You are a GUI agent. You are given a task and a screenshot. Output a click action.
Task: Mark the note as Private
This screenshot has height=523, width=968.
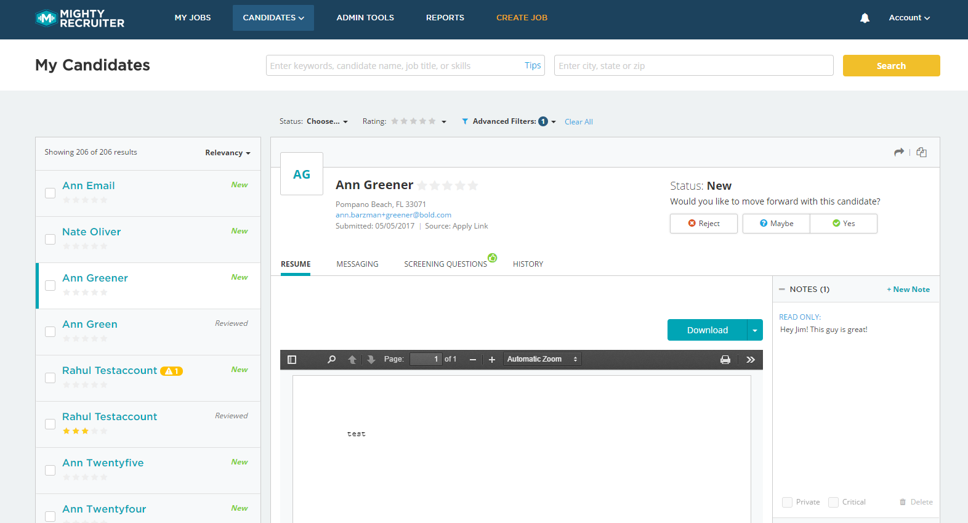(787, 502)
